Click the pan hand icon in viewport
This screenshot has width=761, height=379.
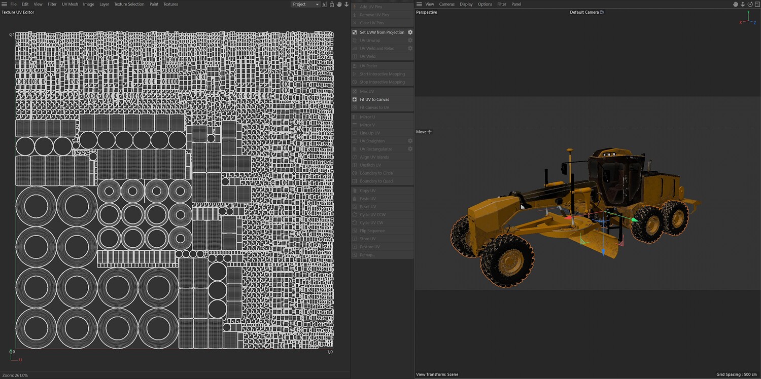(735, 4)
